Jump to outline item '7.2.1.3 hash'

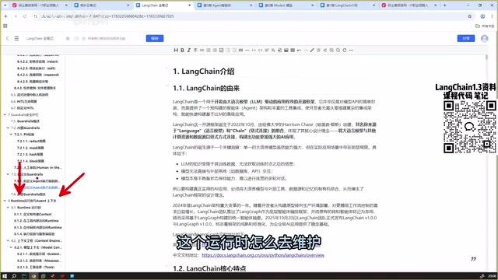pyautogui.click(x=30, y=154)
